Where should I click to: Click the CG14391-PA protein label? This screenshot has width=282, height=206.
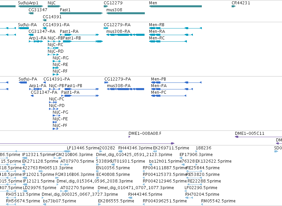coord(57,79)
